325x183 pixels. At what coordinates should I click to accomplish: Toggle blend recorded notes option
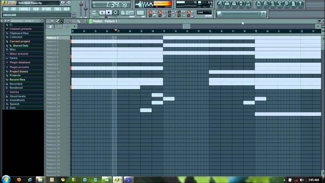pyautogui.click(x=173, y=12)
